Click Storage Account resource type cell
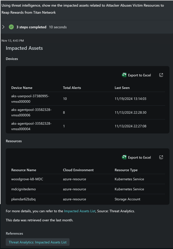The height and width of the screenshot is (249, 173). coord(127,199)
